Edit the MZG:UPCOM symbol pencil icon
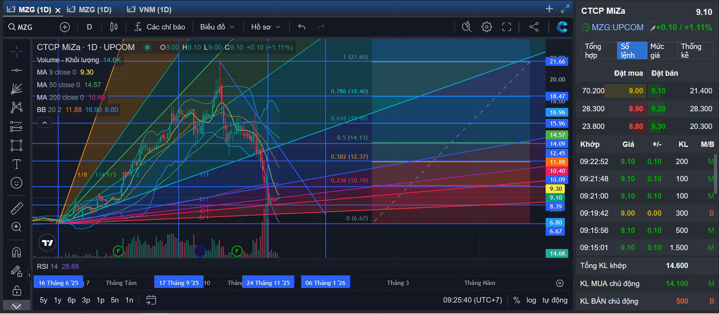 652,28
